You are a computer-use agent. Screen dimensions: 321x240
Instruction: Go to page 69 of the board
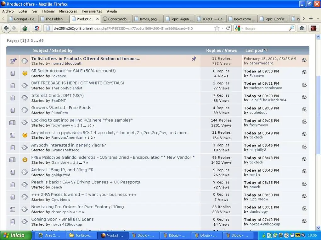point(41,40)
